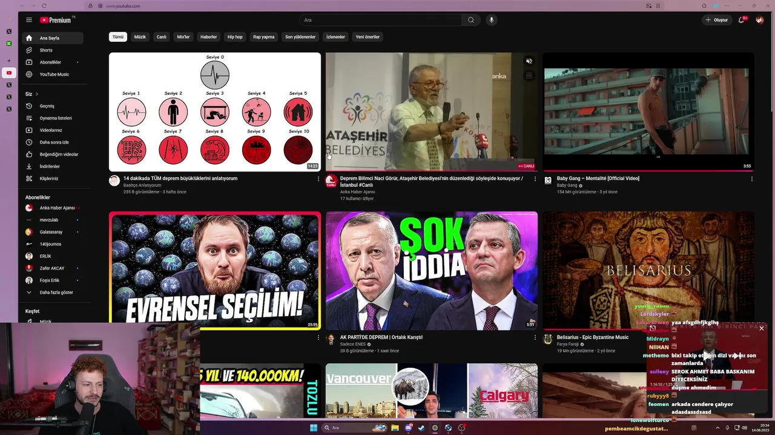Screen dimensions: 775x435
Task: Open YouTube Music from sidebar
Action: pos(53,74)
